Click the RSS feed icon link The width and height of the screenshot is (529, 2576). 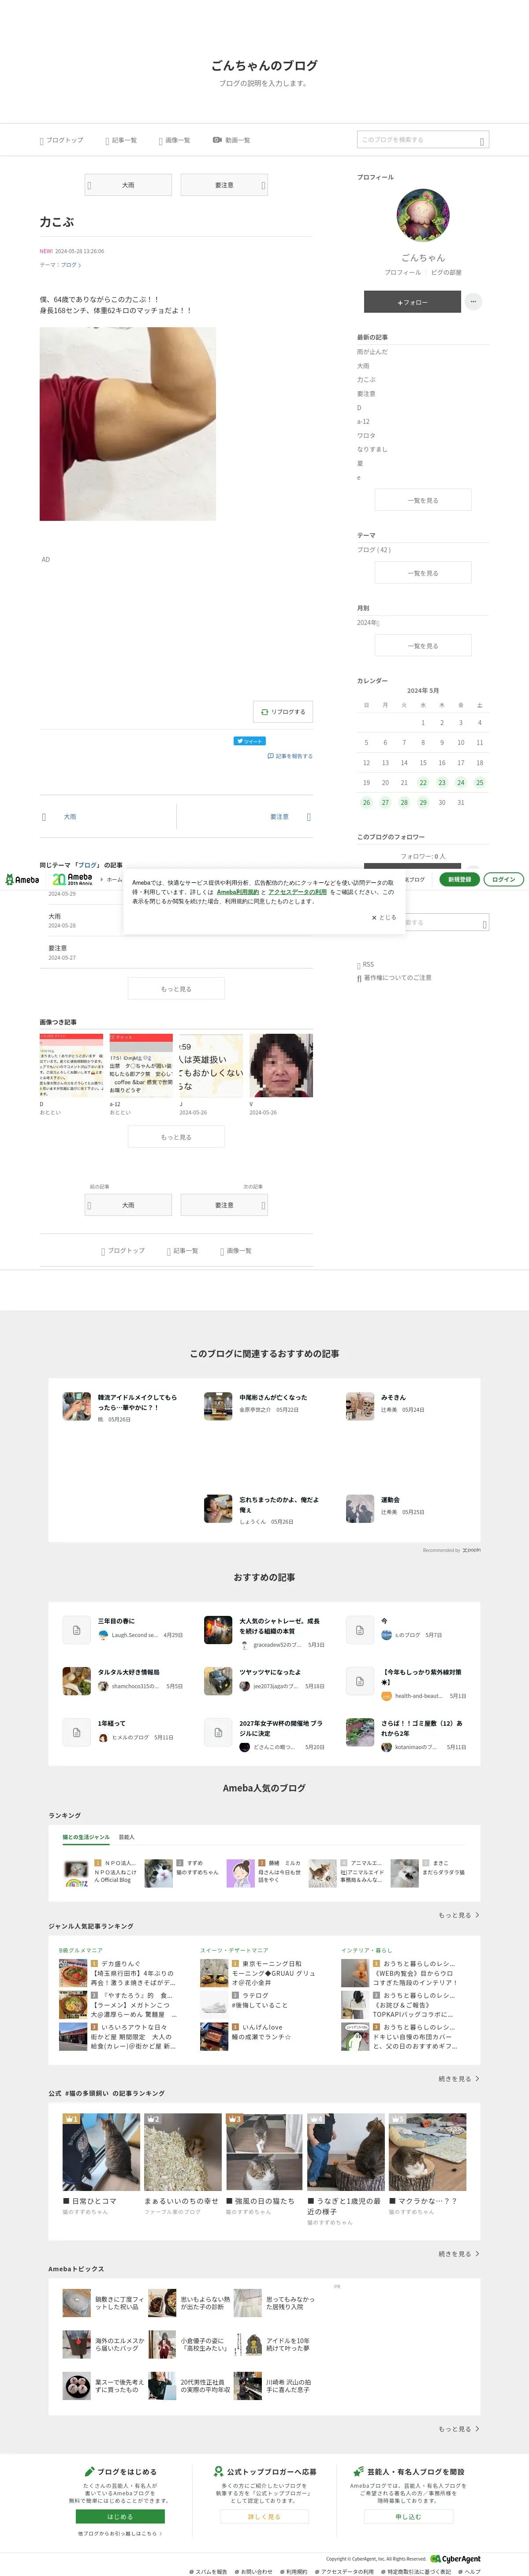(x=366, y=965)
